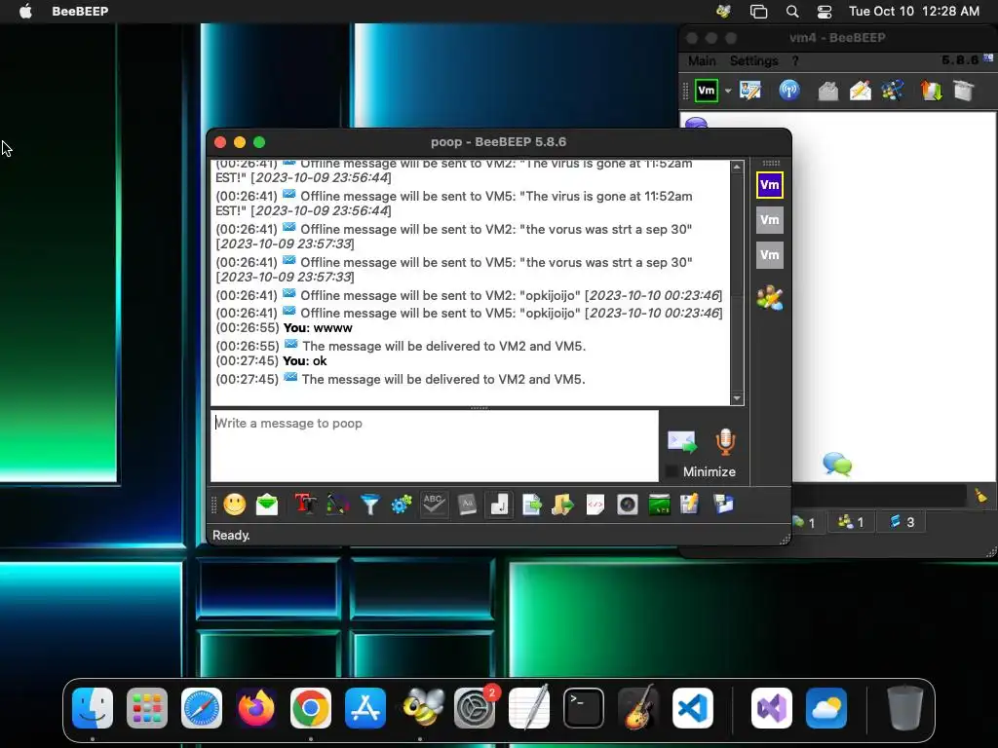Screen dimensions: 998x748
Task: Click the gray box icon in vm4 toolbar
Action: pyautogui.click(x=828, y=91)
